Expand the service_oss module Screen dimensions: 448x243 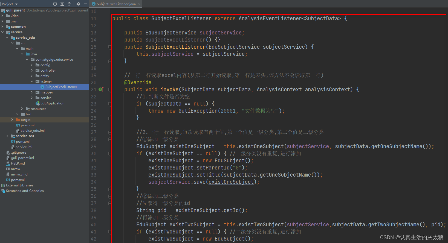(7, 136)
